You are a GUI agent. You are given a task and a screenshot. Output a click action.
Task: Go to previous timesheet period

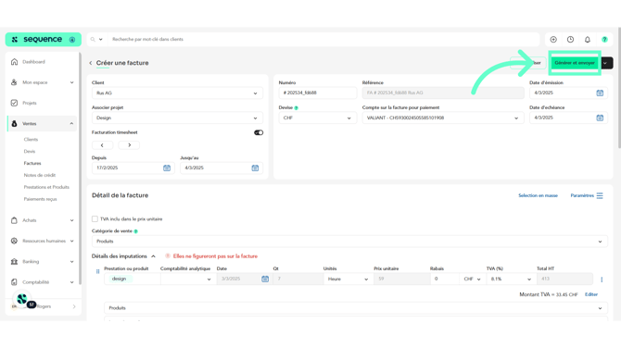(102, 145)
